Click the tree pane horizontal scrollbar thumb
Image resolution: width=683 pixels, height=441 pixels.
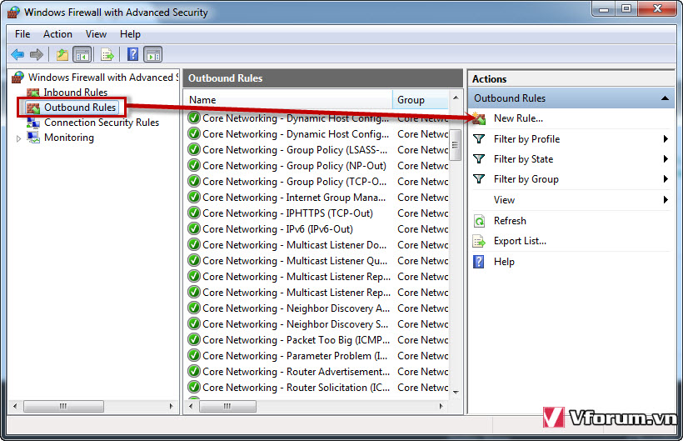tap(63, 406)
